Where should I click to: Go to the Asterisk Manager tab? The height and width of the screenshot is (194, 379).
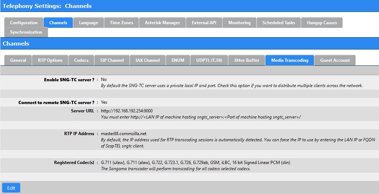tap(162, 23)
